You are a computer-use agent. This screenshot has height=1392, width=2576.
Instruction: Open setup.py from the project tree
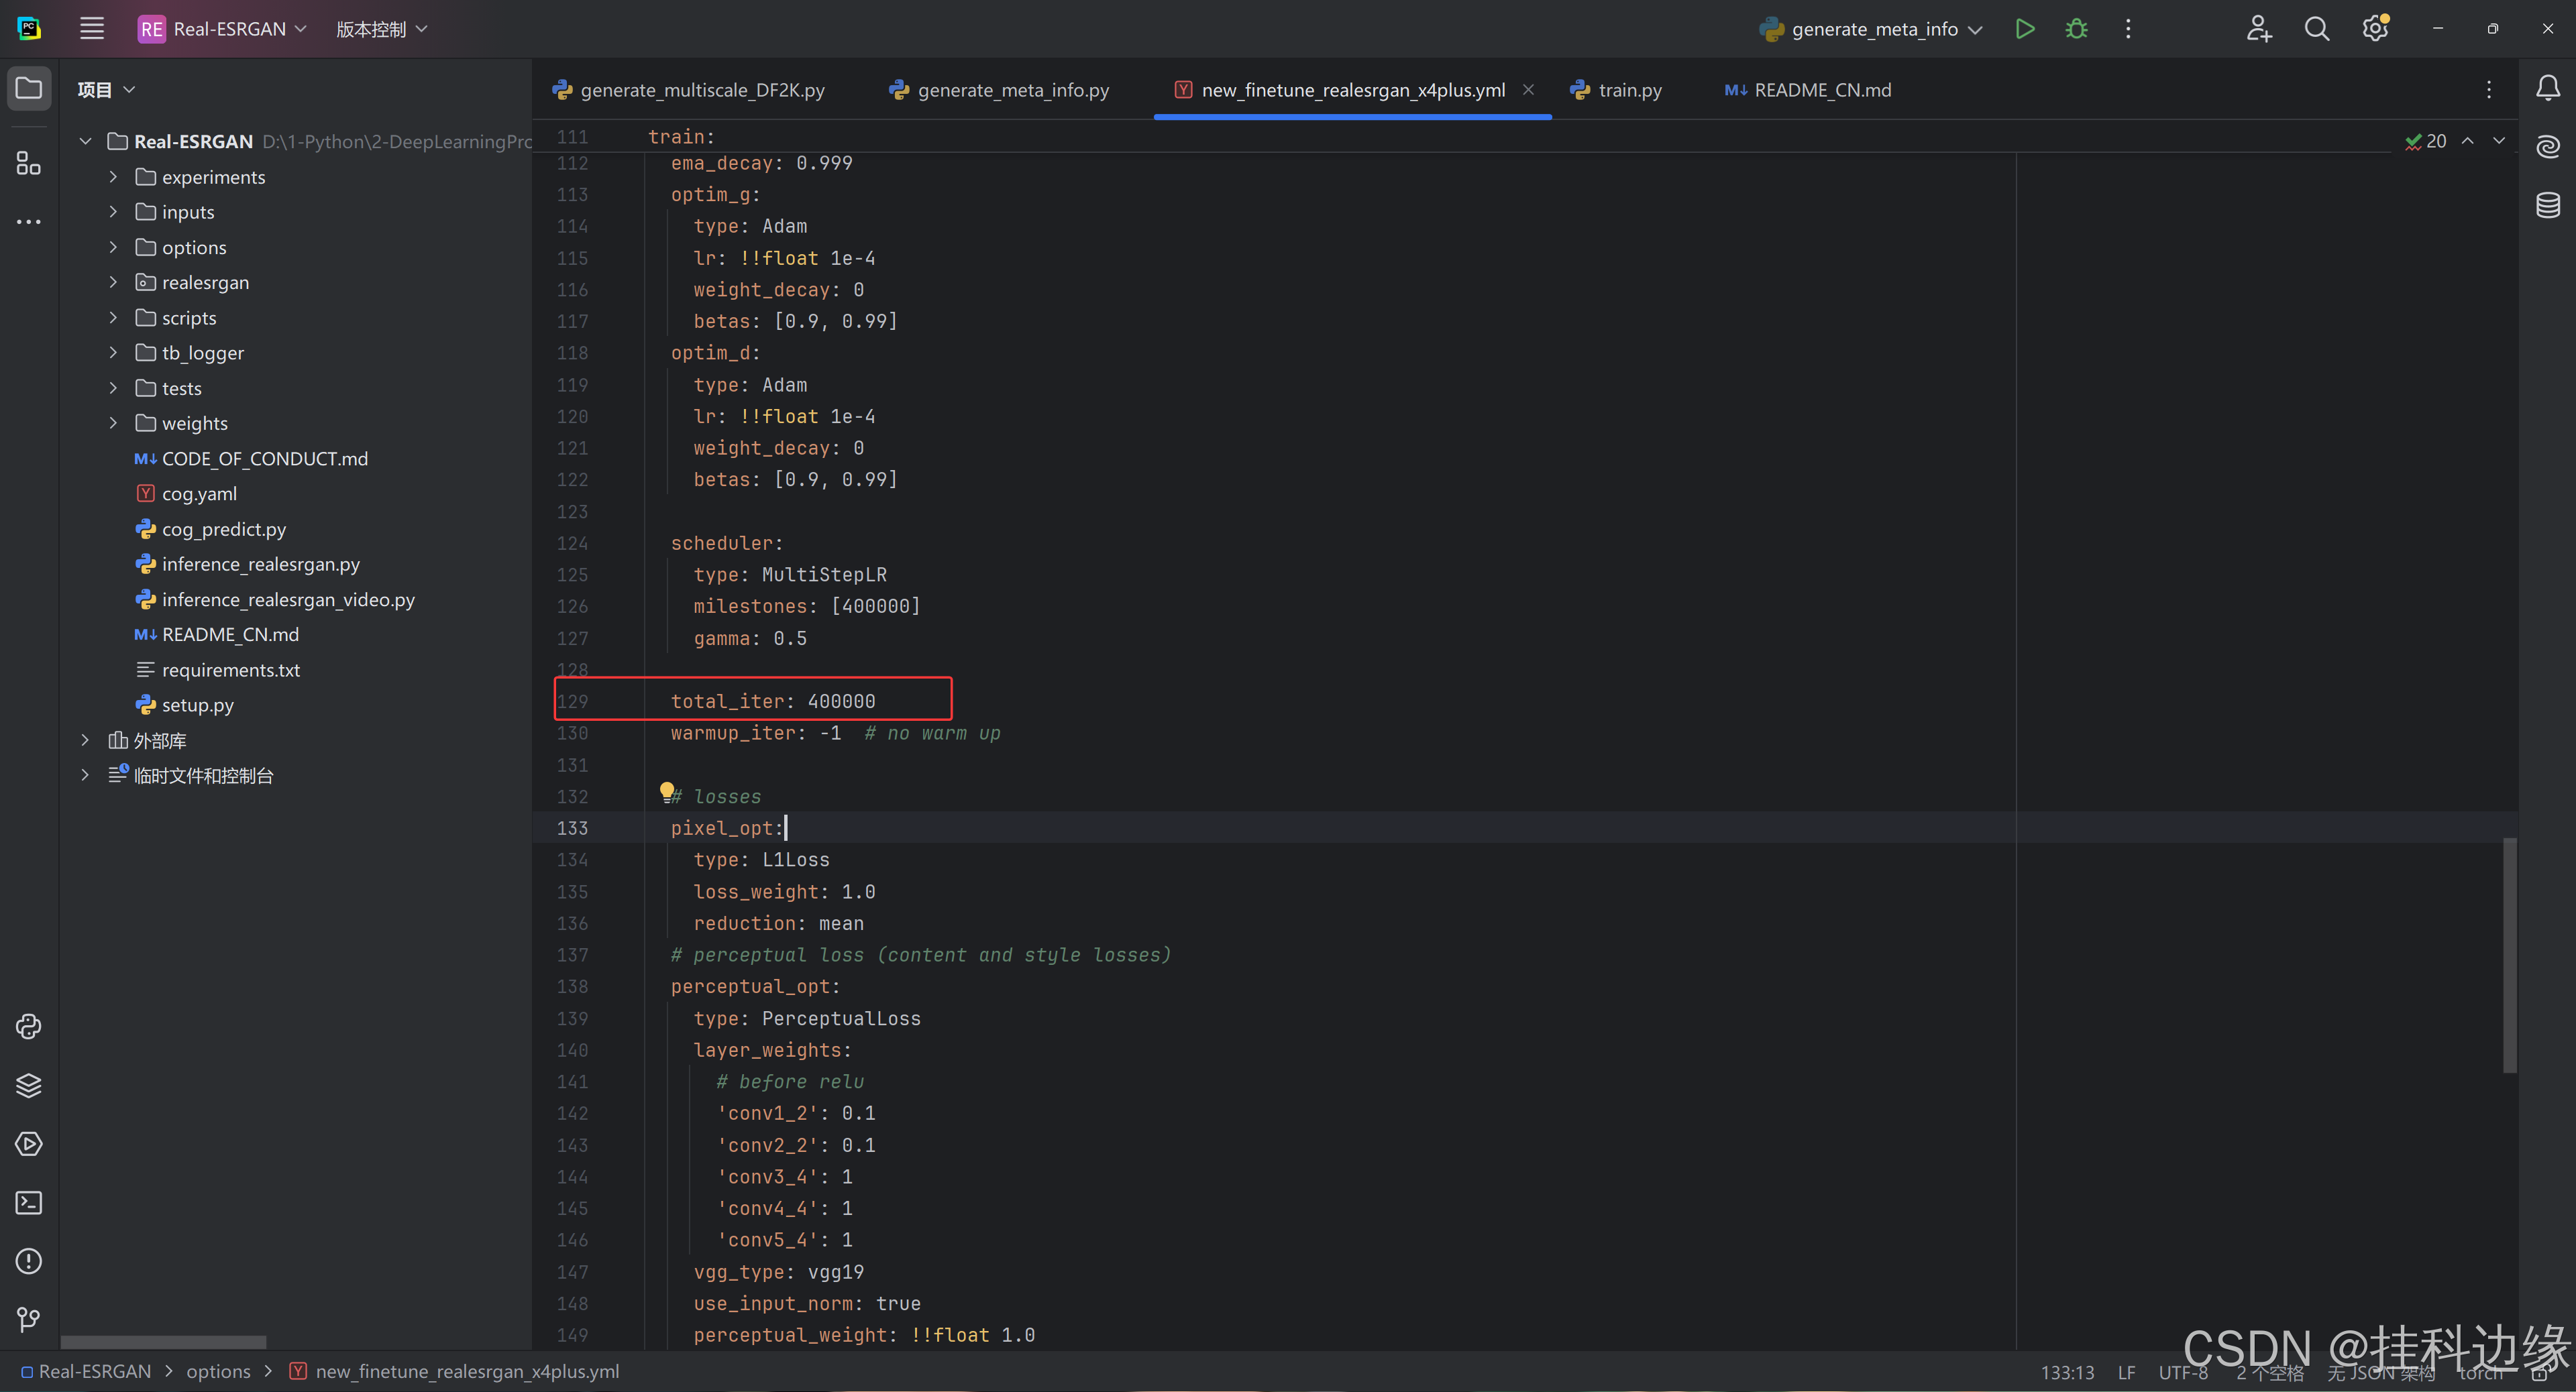coord(197,705)
